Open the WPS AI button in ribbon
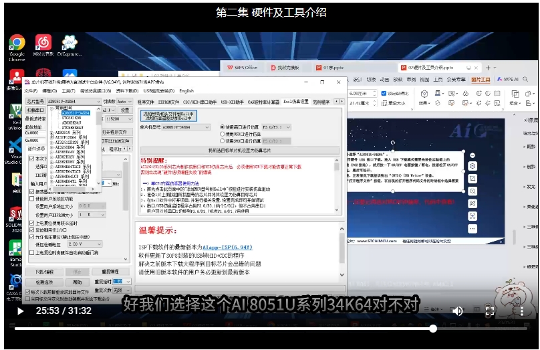Viewport: 540px width, 350px height. click(x=507, y=80)
